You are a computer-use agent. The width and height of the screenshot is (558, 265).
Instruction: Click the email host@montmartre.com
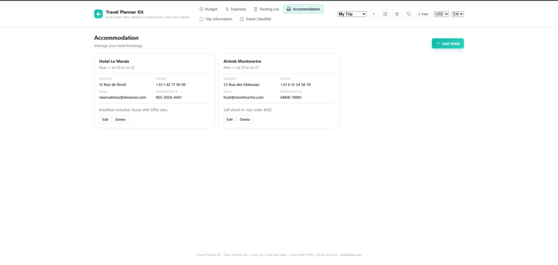click(243, 98)
